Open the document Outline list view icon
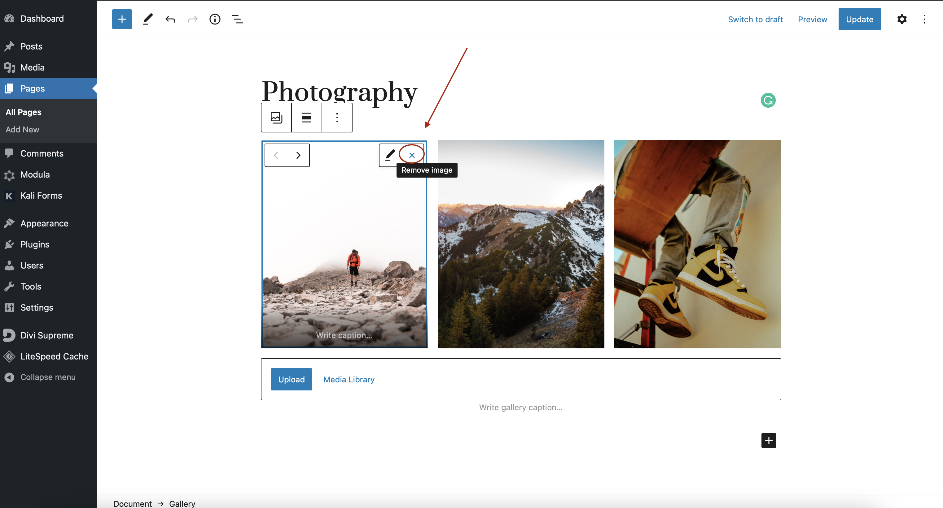Screen dimensions: 943x508 click(237, 19)
